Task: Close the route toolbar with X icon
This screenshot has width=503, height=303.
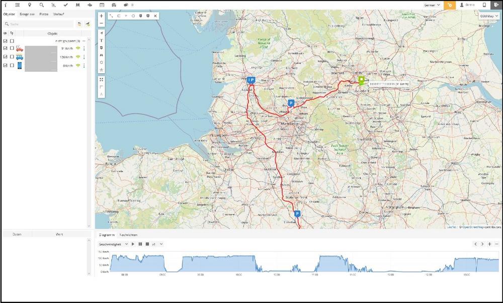Action: click(x=155, y=16)
